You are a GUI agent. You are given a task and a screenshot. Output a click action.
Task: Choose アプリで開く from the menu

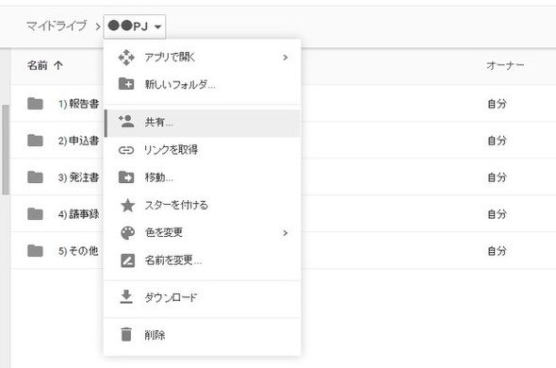tap(202, 58)
